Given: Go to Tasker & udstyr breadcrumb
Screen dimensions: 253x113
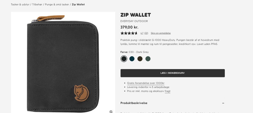Looking at the screenshot, I should click(x=20, y=4).
